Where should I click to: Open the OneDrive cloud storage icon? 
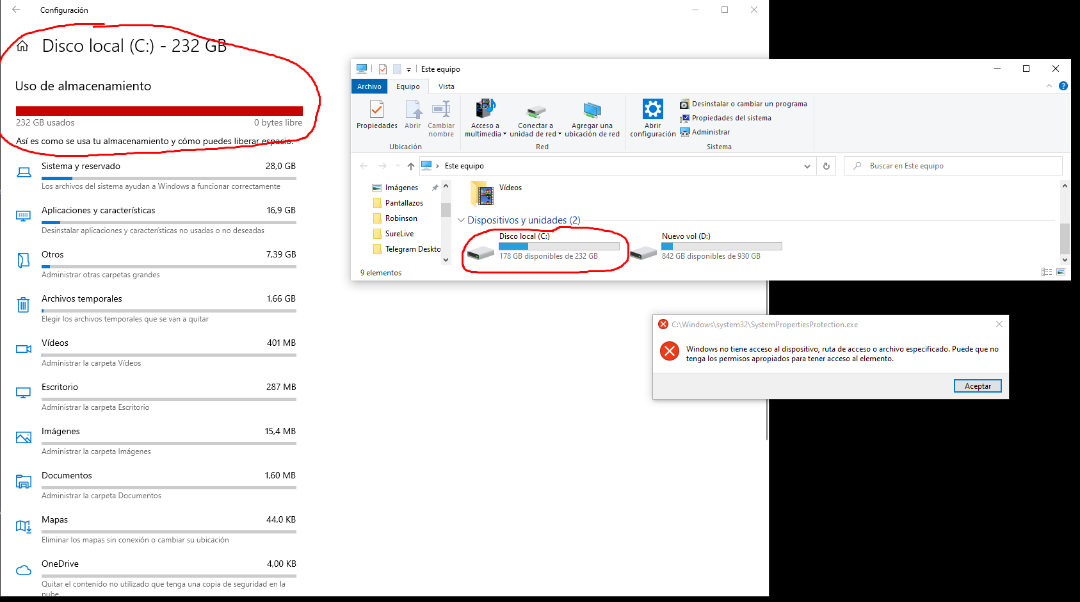point(24,570)
